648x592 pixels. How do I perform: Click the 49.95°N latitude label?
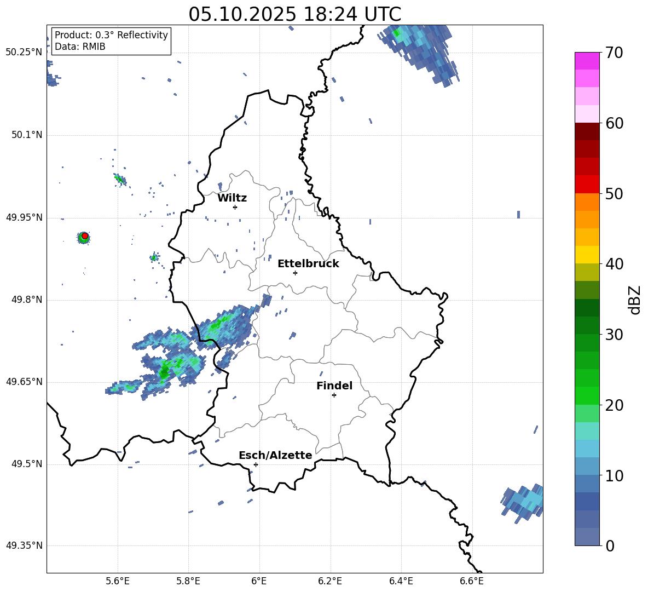click(24, 217)
